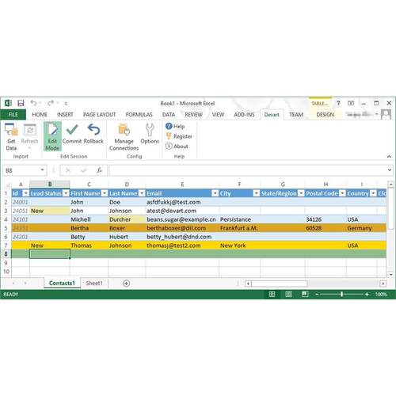Switch to the PAGE LAYOUT tab
396x396 pixels.
coord(99,115)
